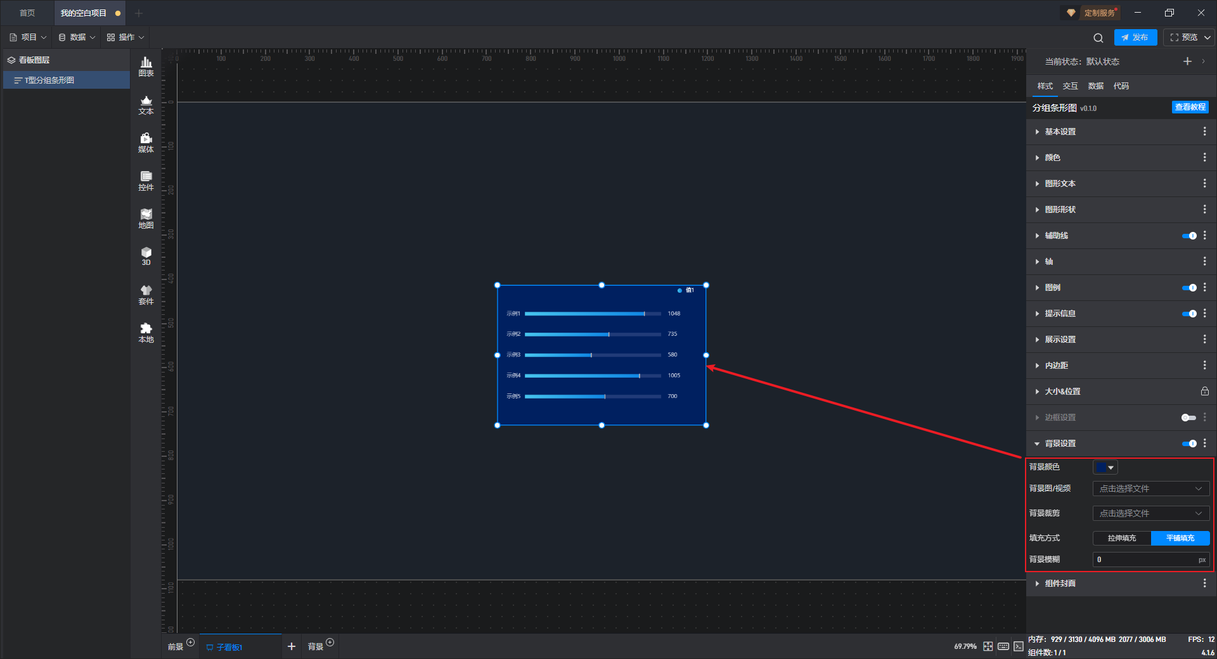The width and height of the screenshot is (1217, 659).
Task: Open the three-dot menu for 背景设置
Action: pyautogui.click(x=1204, y=444)
